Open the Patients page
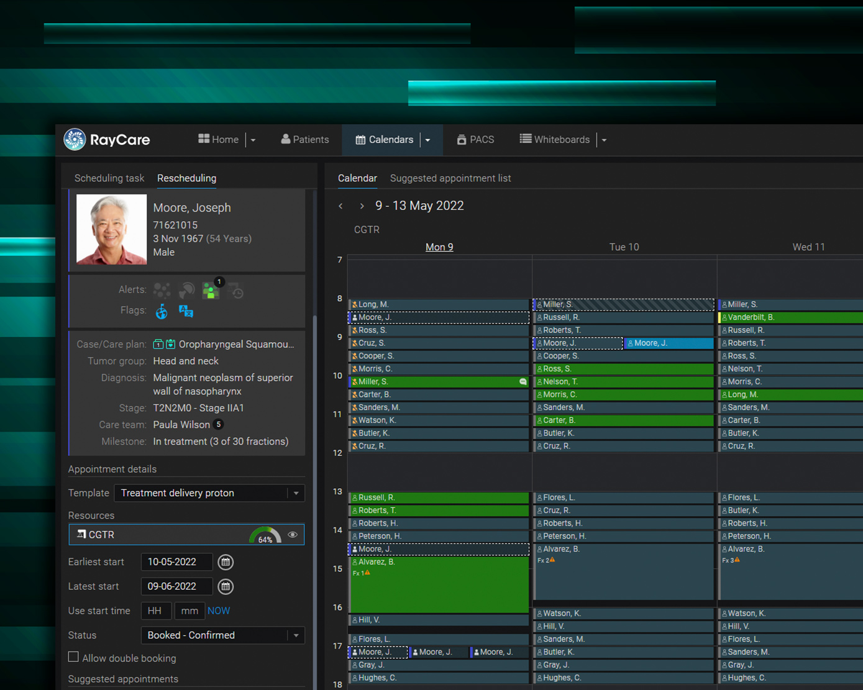Viewport: 863px width, 690px height. pyautogui.click(x=304, y=140)
